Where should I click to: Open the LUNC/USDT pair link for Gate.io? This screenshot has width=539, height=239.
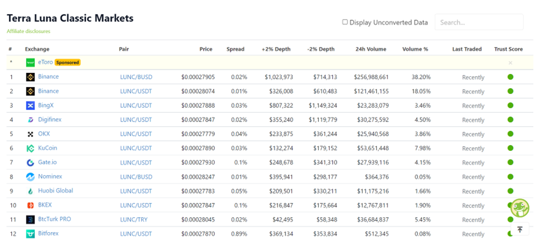pyautogui.click(x=136, y=163)
